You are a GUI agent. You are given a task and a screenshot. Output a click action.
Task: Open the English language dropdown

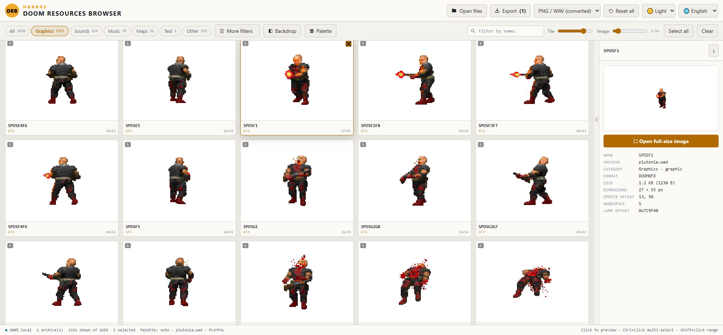(x=698, y=11)
